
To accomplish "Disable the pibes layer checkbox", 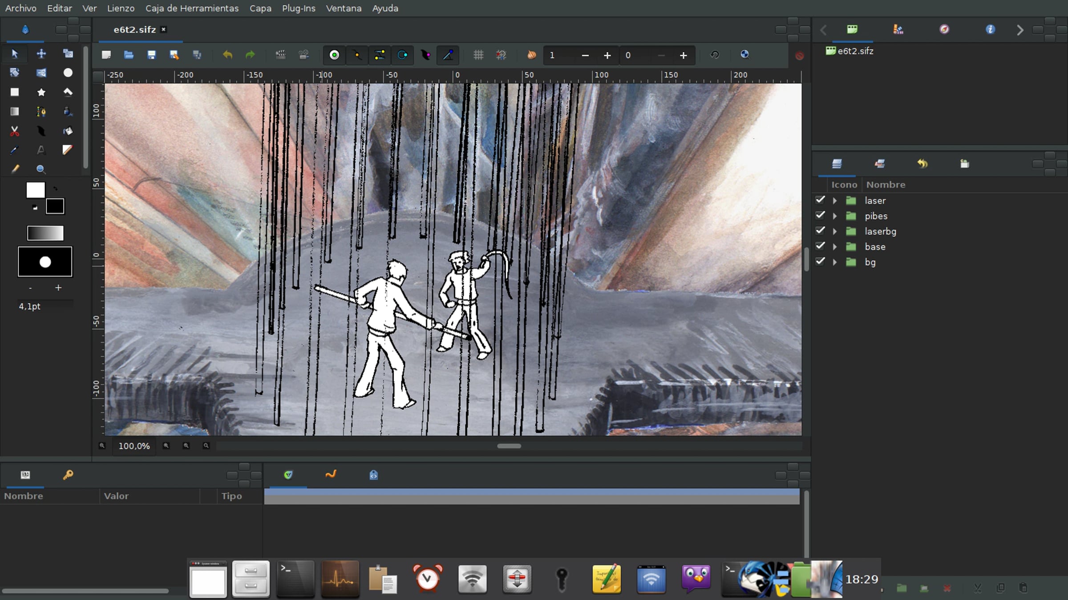I will click(820, 216).
